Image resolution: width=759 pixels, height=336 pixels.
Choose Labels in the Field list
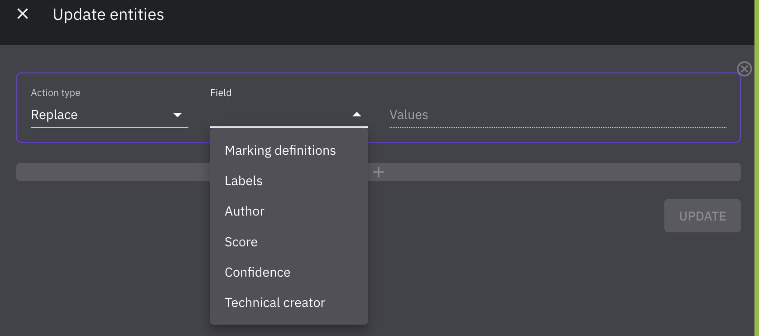pos(244,181)
